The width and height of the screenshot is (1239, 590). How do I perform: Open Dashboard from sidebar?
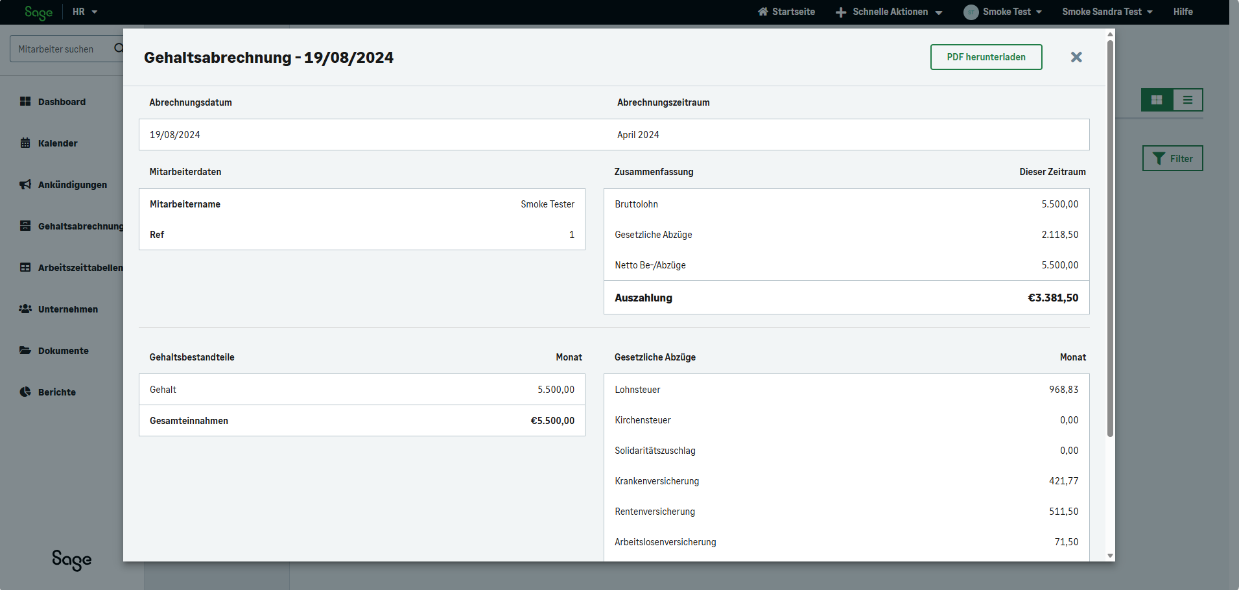click(62, 102)
